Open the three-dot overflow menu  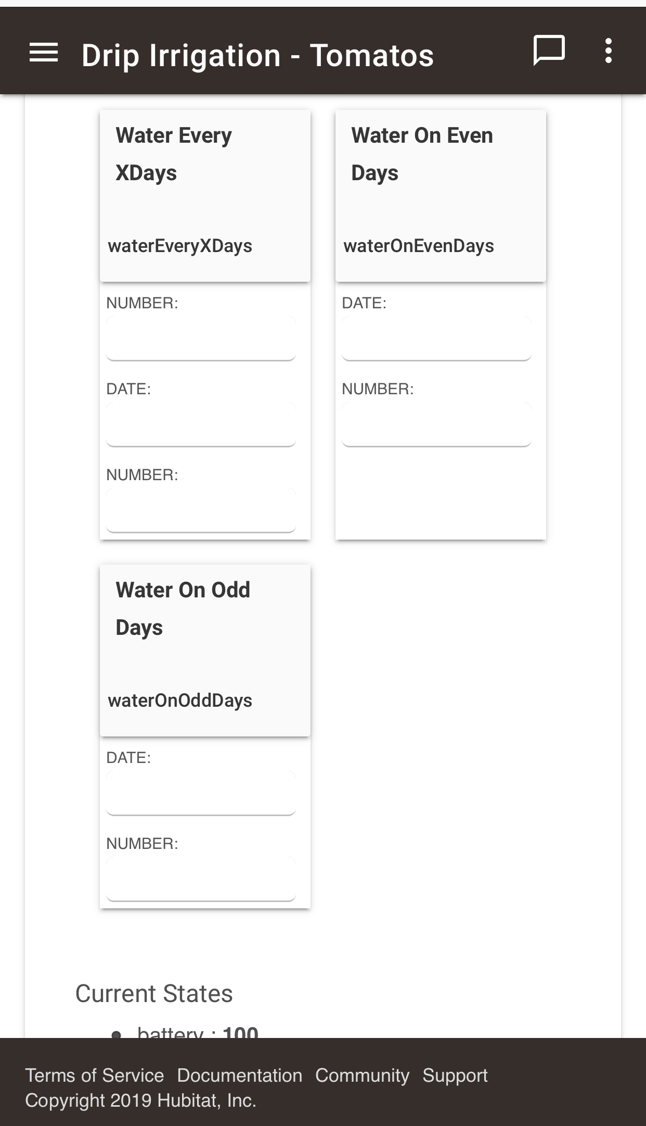point(608,51)
